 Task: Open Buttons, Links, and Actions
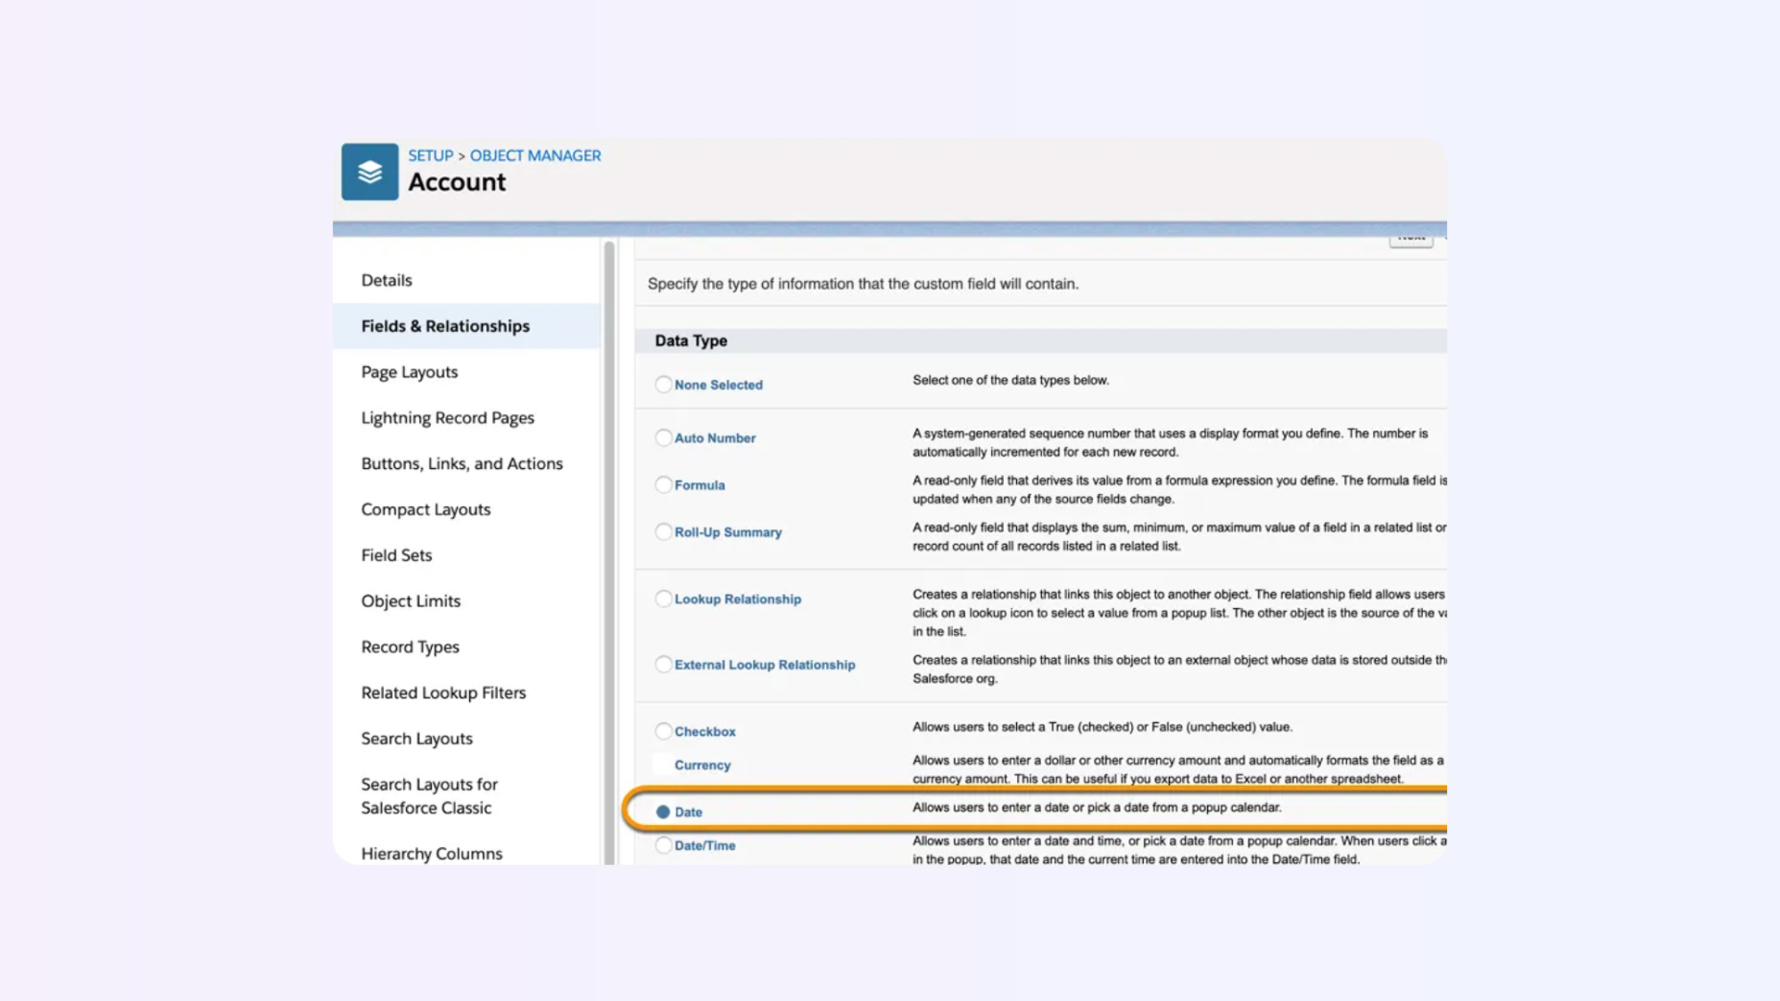pos(462,463)
